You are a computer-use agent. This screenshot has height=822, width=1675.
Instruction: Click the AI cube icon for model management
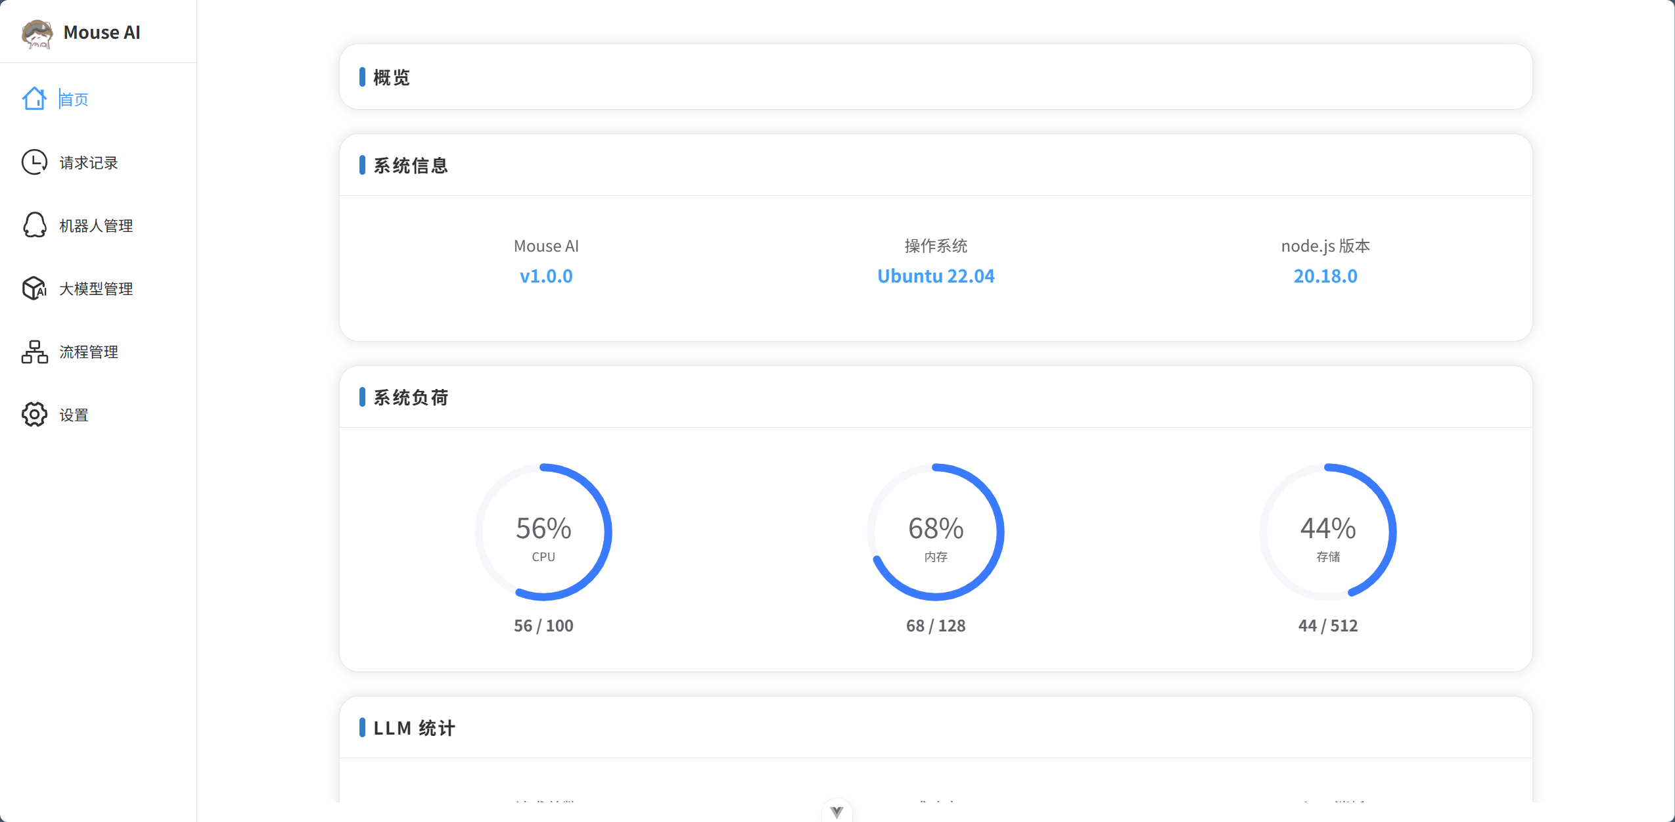[34, 288]
